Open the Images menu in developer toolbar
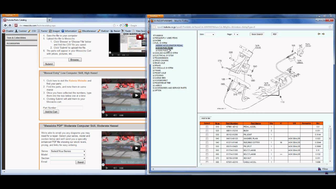336x189 pixels. (x=55, y=31)
